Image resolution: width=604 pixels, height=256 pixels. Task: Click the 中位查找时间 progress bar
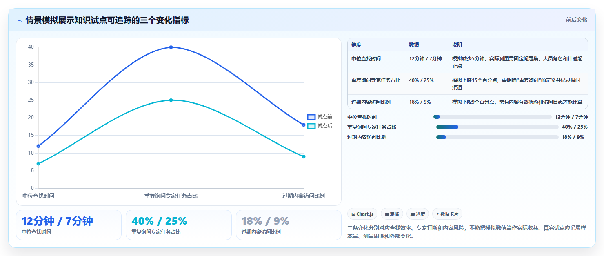pyautogui.click(x=492, y=117)
